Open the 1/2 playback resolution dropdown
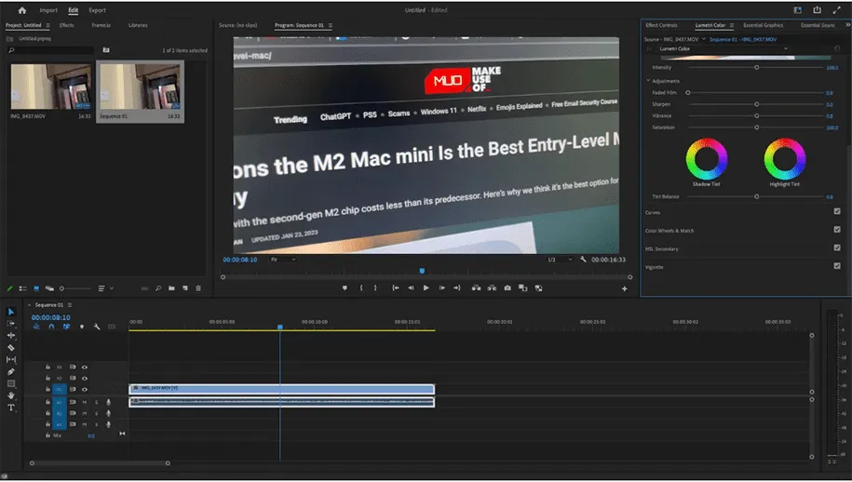 tap(556, 260)
